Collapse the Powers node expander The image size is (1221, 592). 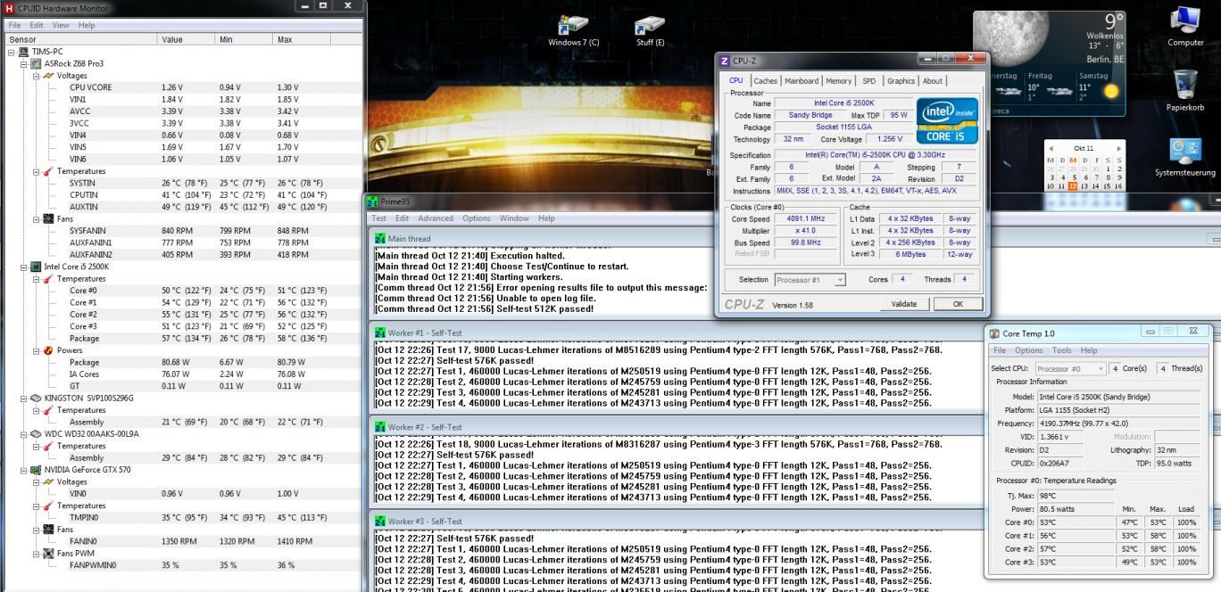pyautogui.click(x=37, y=350)
